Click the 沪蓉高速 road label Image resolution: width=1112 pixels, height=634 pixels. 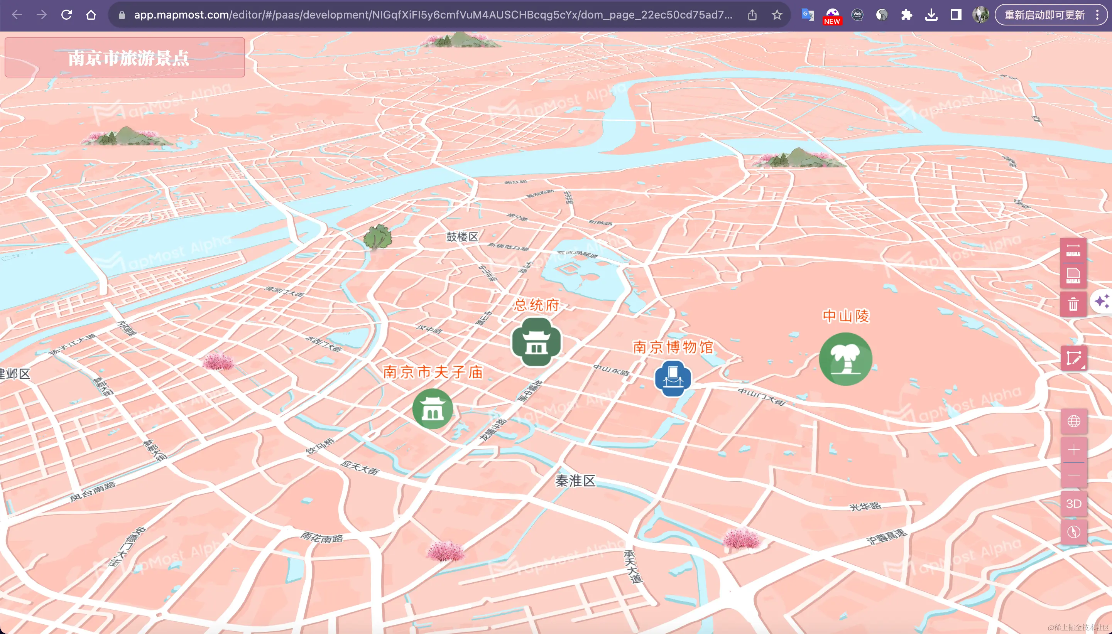pos(887,536)
